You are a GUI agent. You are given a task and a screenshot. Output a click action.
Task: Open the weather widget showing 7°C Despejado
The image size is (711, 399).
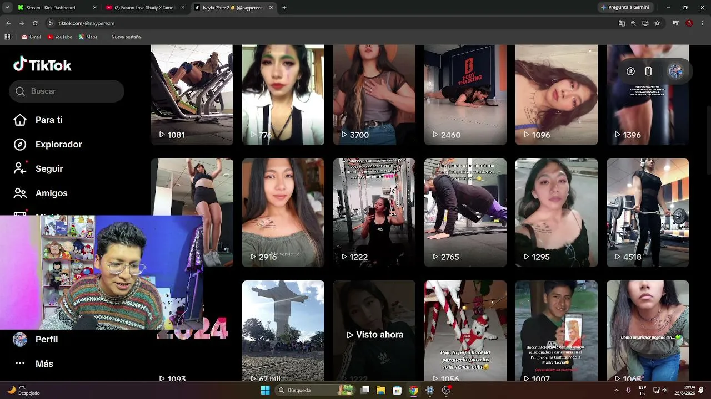click(x=23, y=390)
